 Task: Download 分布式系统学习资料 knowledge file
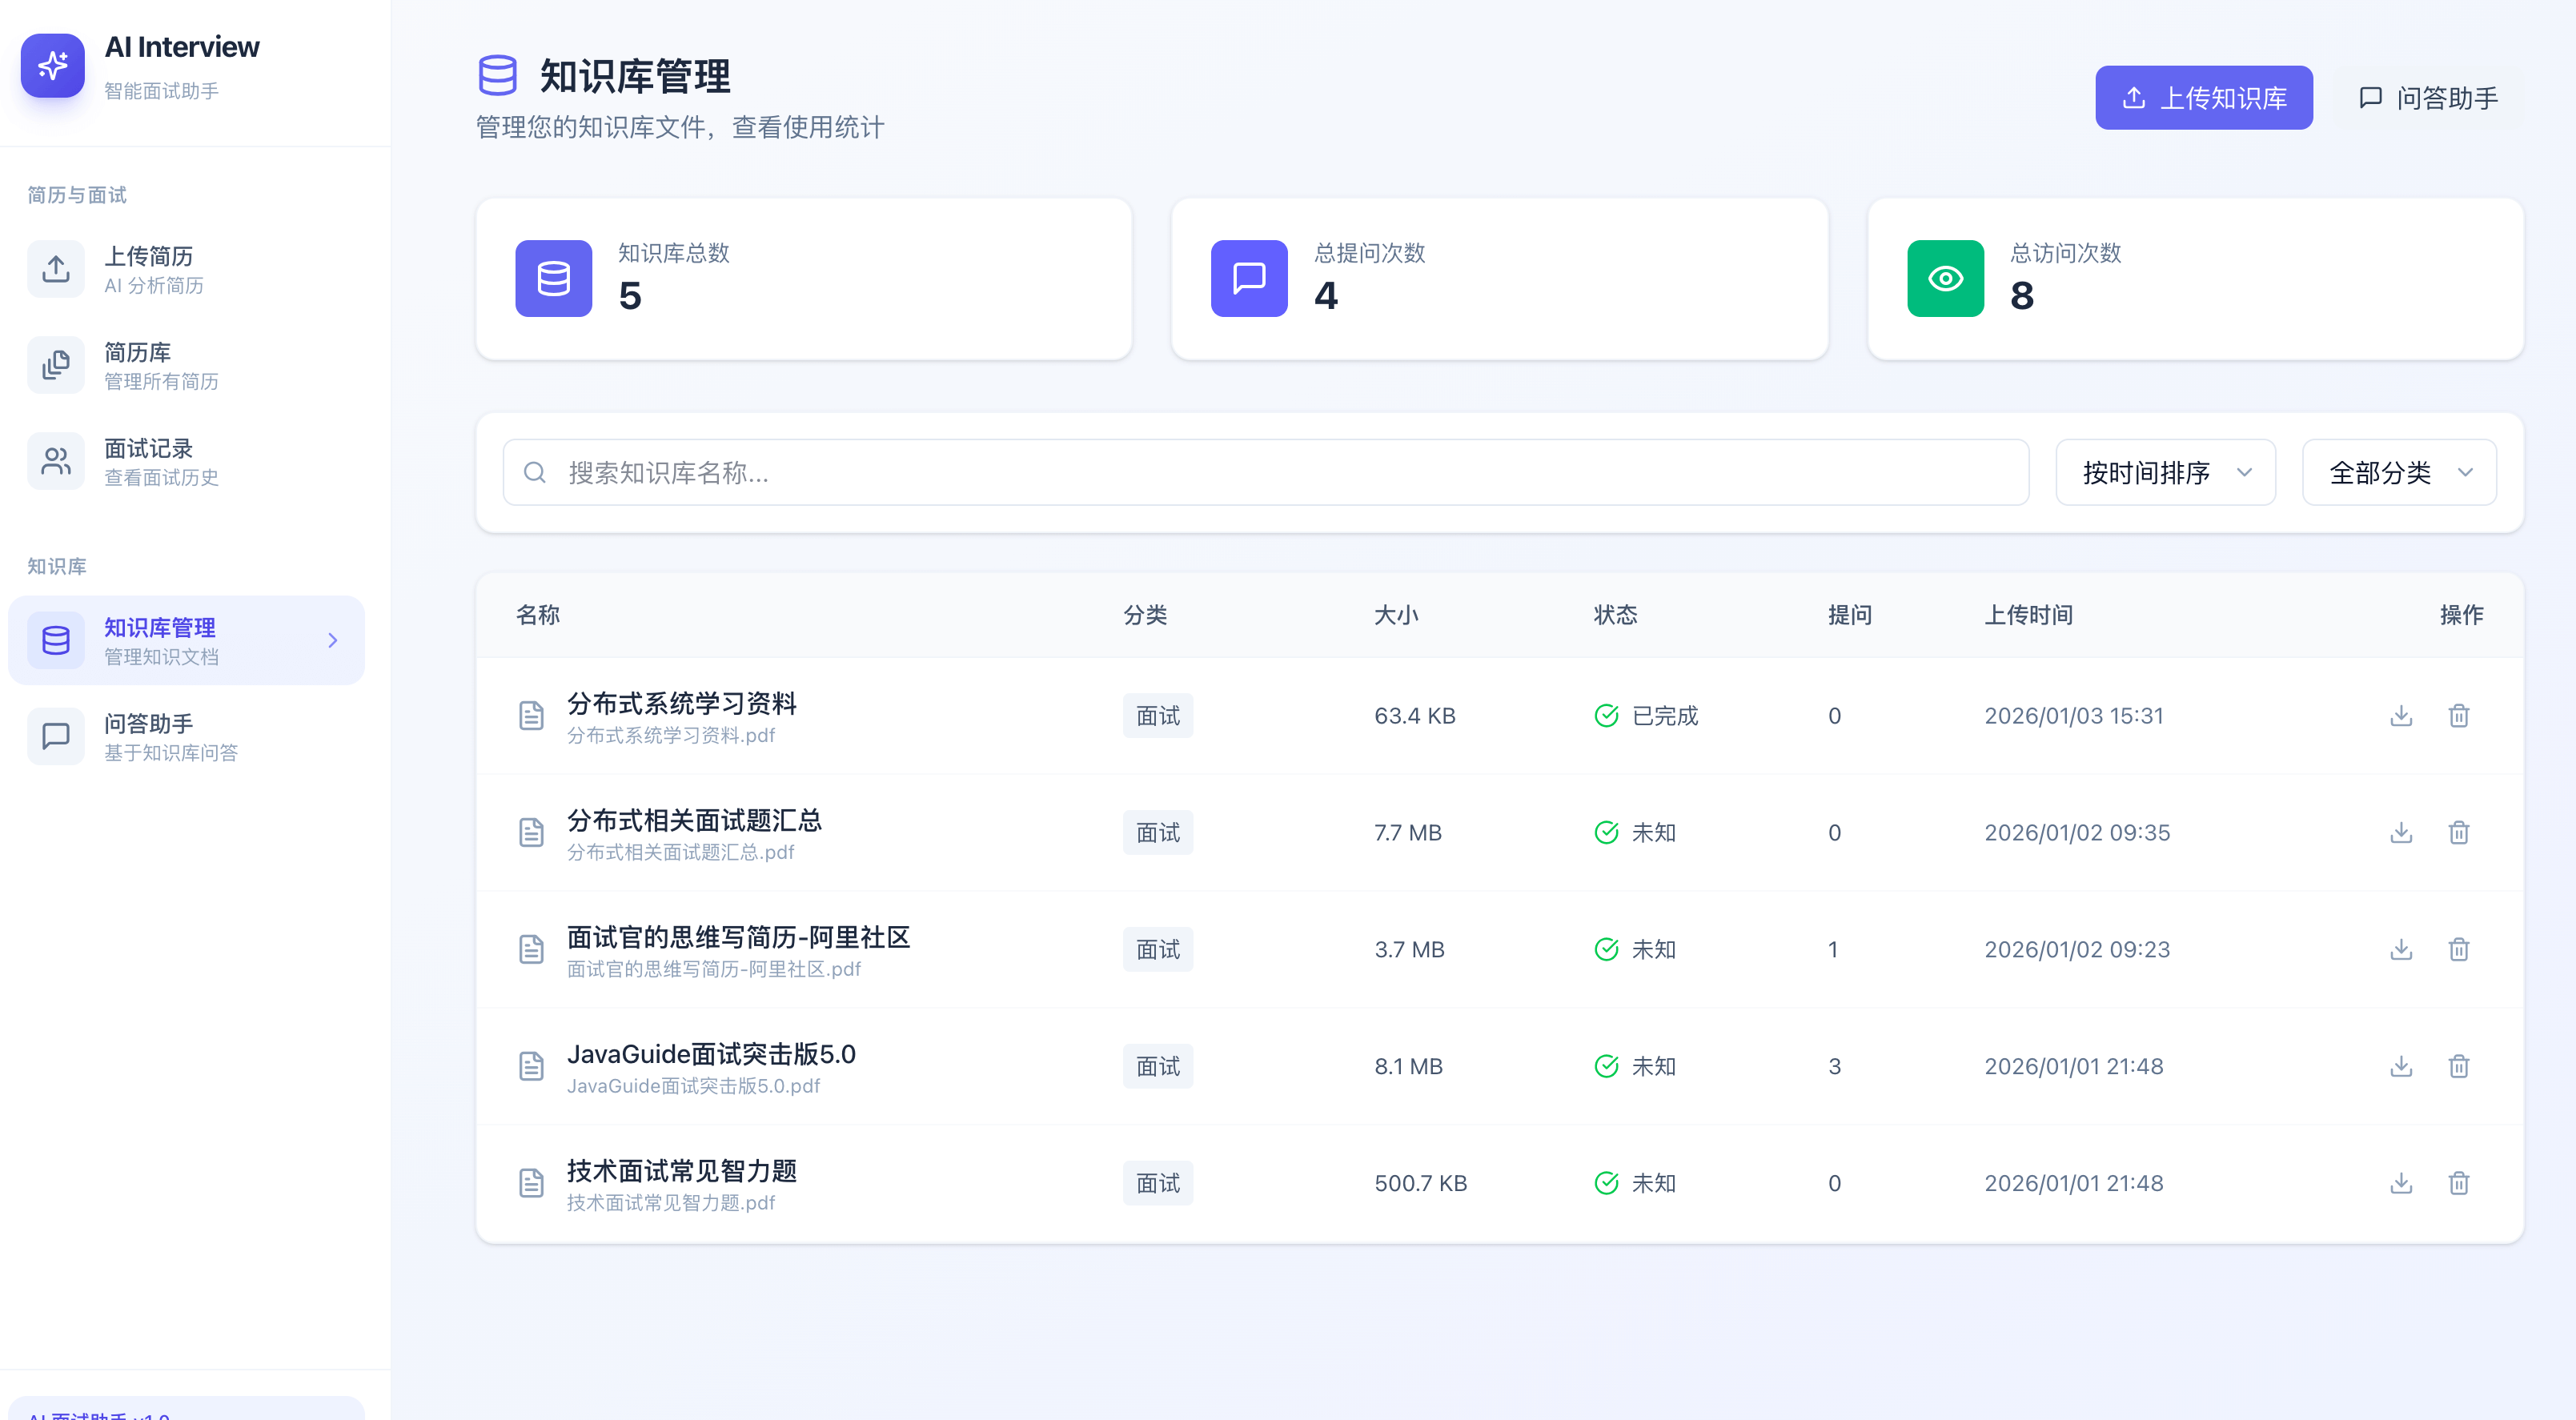[2400, 715]
